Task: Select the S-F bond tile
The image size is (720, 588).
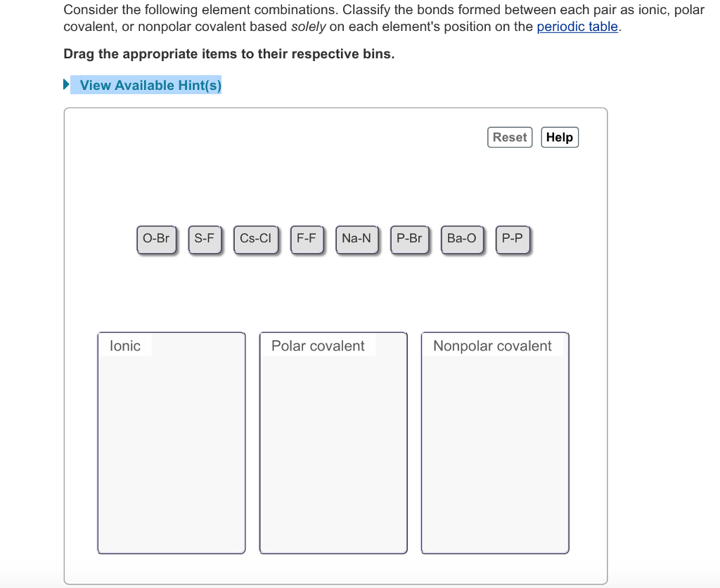Action: pos(205,238)
